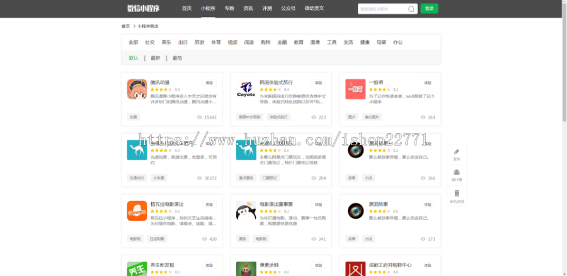Filter by 体育 category
Viewport: 567px width, 276px height.
(x=216, y=42)
